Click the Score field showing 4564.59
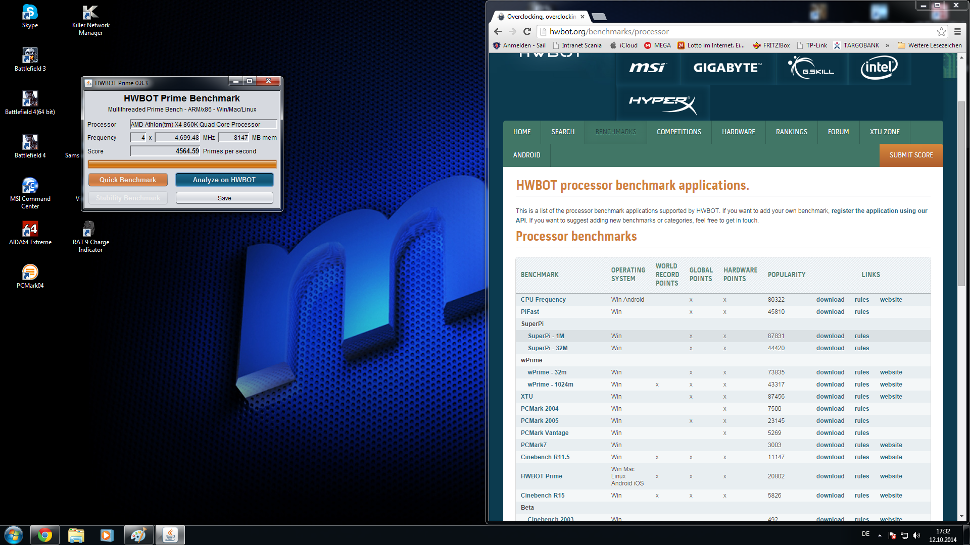 point(165,151)
